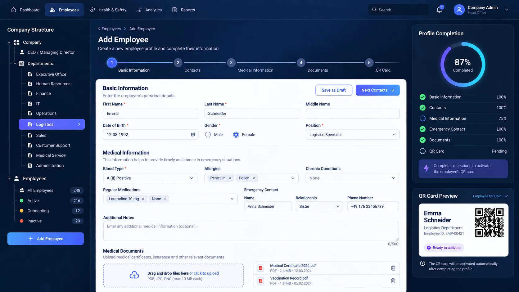Screen dimensions: 519x292
Task: Click the CEO / Managing Director person icon
Action: (x=22, y=52)
